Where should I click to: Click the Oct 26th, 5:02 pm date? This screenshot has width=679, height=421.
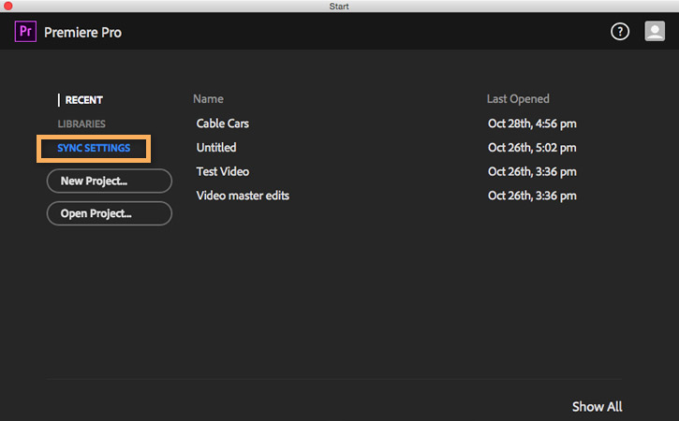(532, 148)
